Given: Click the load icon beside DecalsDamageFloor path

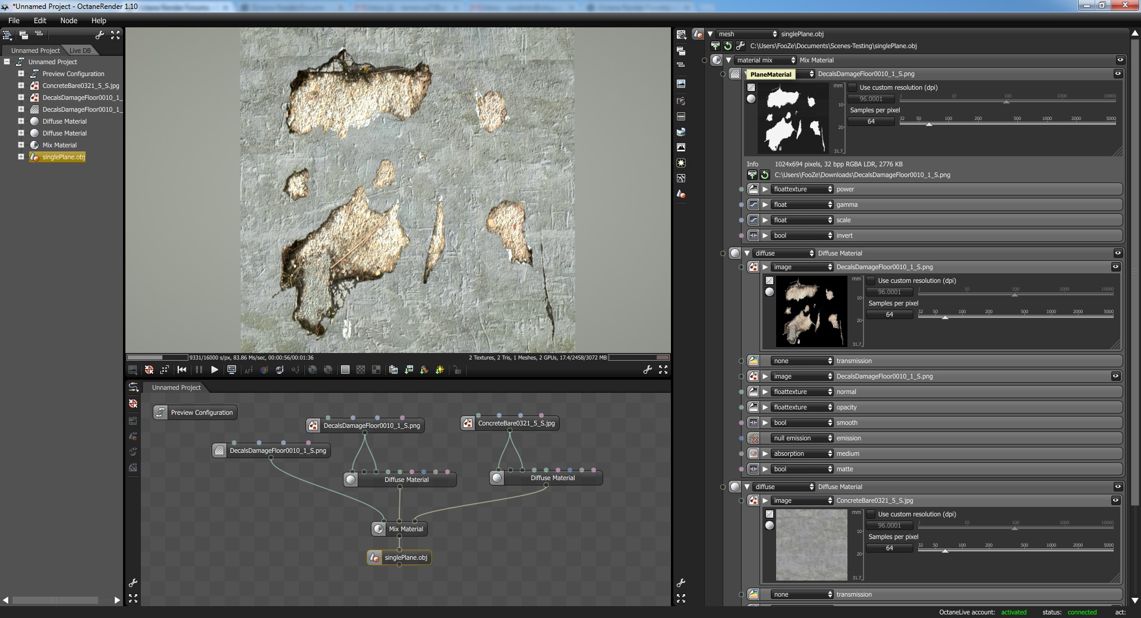Looking at the screenshot, I should (x=752, y=175).
